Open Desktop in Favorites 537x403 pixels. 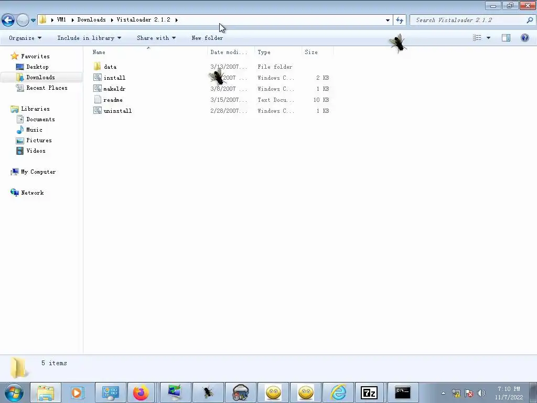tap(37, 67)
